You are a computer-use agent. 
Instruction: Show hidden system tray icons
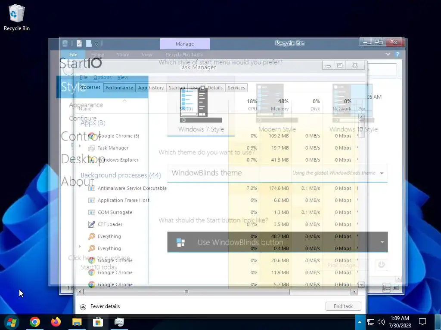(x=360, y=322)
